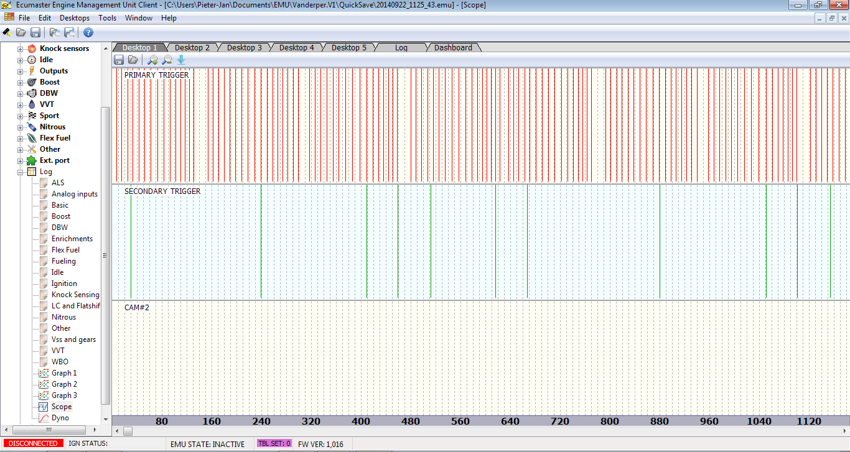
Task: Open the Tools menu
Action: coord(107,18)
